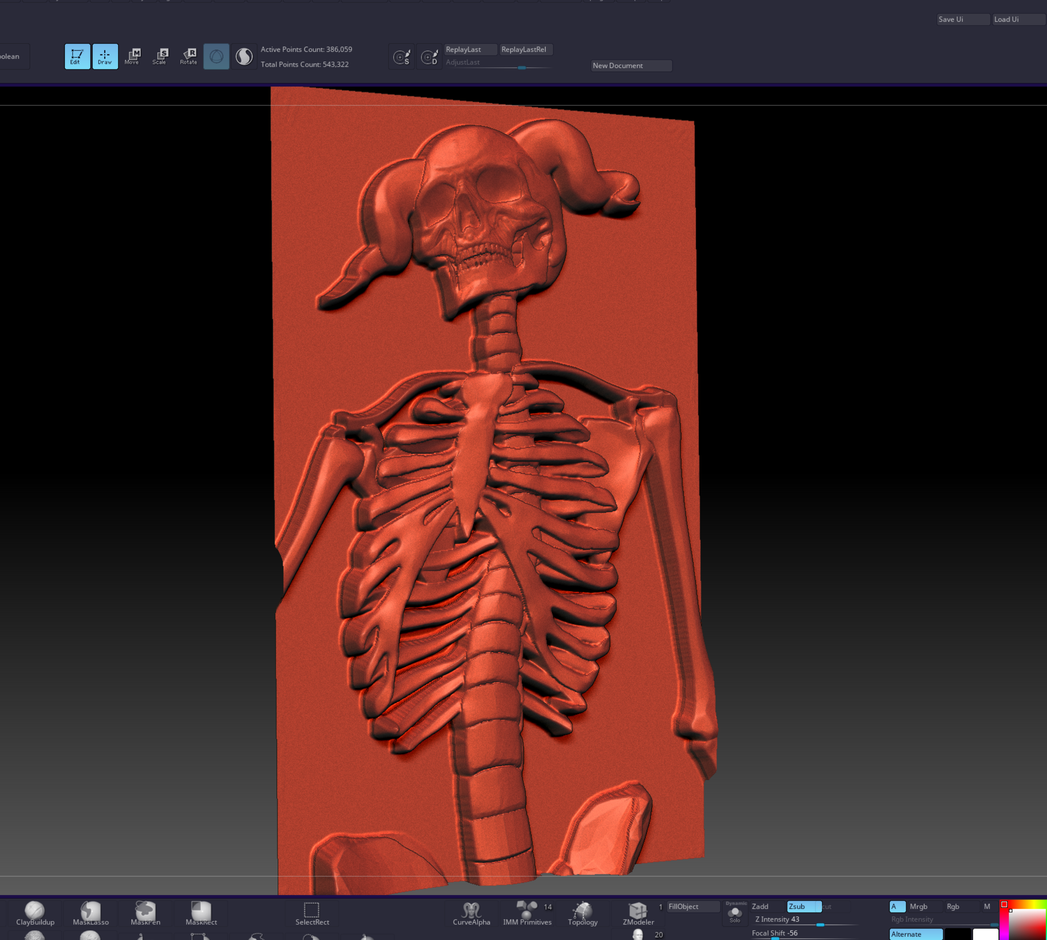Select the ZModeler brush
1047x940 pixels.
(638, 913)
